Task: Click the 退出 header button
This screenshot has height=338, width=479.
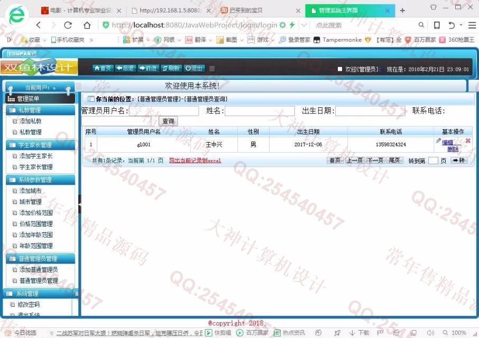Action: (194, 68)
